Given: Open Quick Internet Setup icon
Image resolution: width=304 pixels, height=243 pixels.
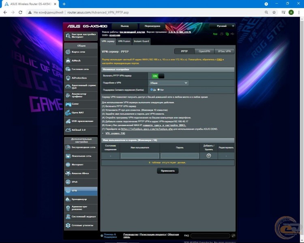Looking at the screenshot, I should point(68,36).
